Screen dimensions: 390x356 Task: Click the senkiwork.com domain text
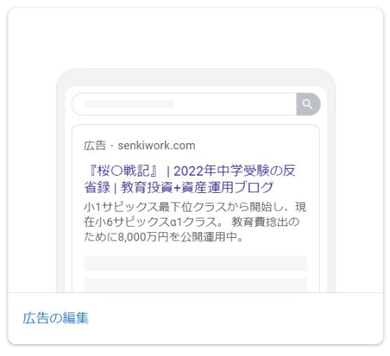tap(157, 146)
